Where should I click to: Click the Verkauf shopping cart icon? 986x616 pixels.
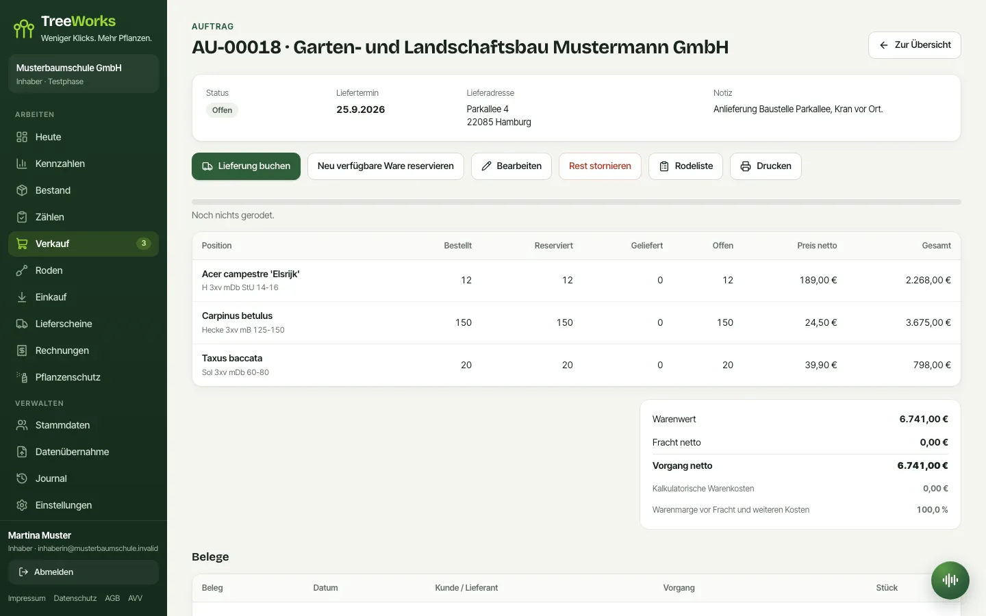pyautogui.click(x=22, y=244)
